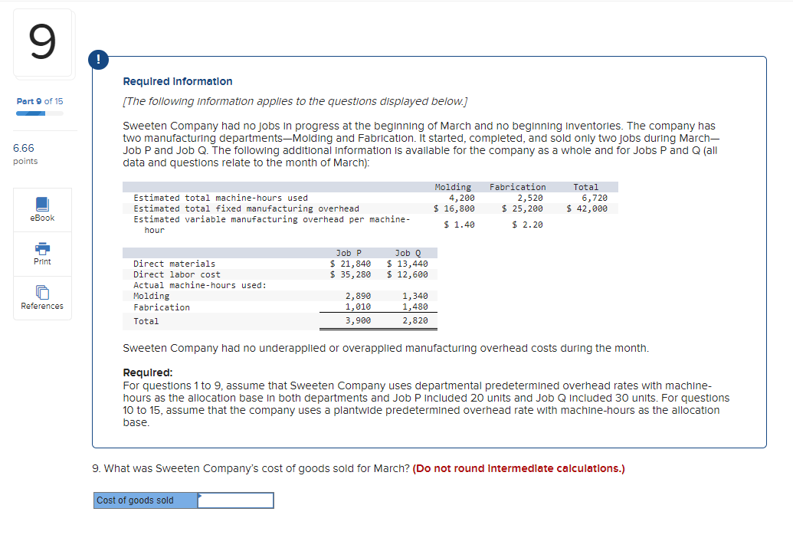The height and width of the screenshot is (538, 793).
Task: Click Job Q Molding hours 1,340
Action: tap(415, 296)
